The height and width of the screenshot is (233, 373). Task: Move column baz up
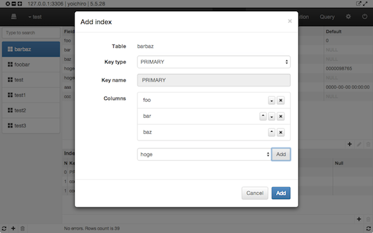(x=272, y=132)
